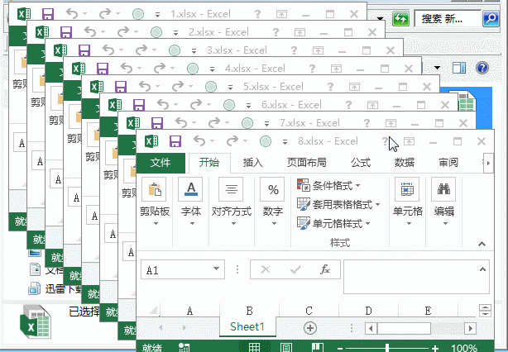Switch to the 插入 ribbon tab
The image size is (508, 352).
252,163
